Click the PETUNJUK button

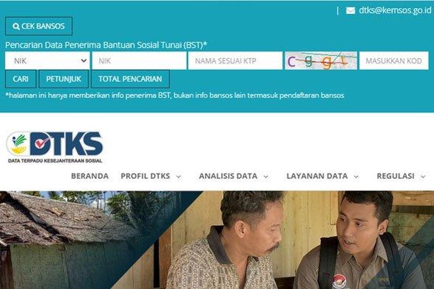pos(64,79)
